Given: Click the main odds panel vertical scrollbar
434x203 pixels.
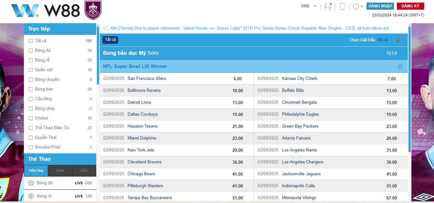Looking at the screenshot, I should point(410,89).
